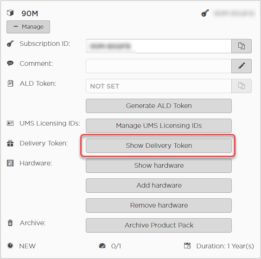Click the ALD Token copy icon
Viewport: 261px width, 259px height.
[x=242, y=86]
